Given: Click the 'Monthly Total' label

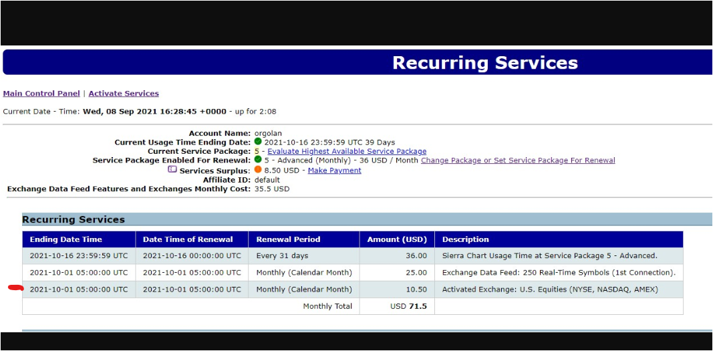Looking at the screenshot, I should click(327, 306).
